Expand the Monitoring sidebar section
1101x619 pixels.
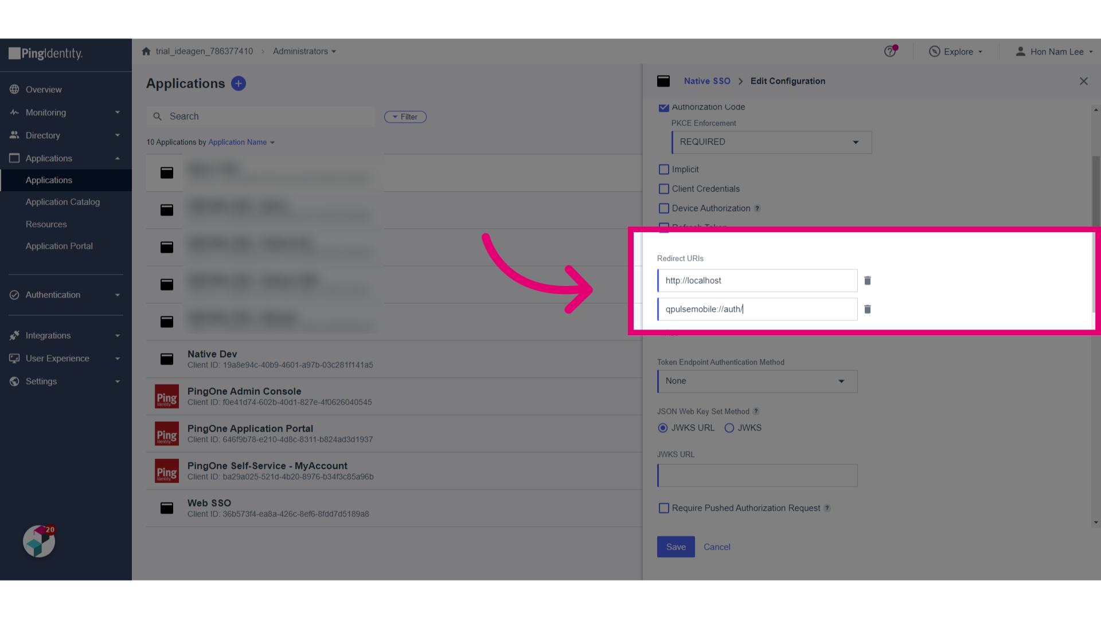[118, 112]
